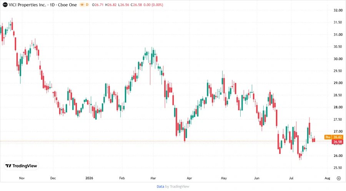The image size is (346, 191).
Task: Click the O26.71 open value in header
Action: tap(98, 5)
